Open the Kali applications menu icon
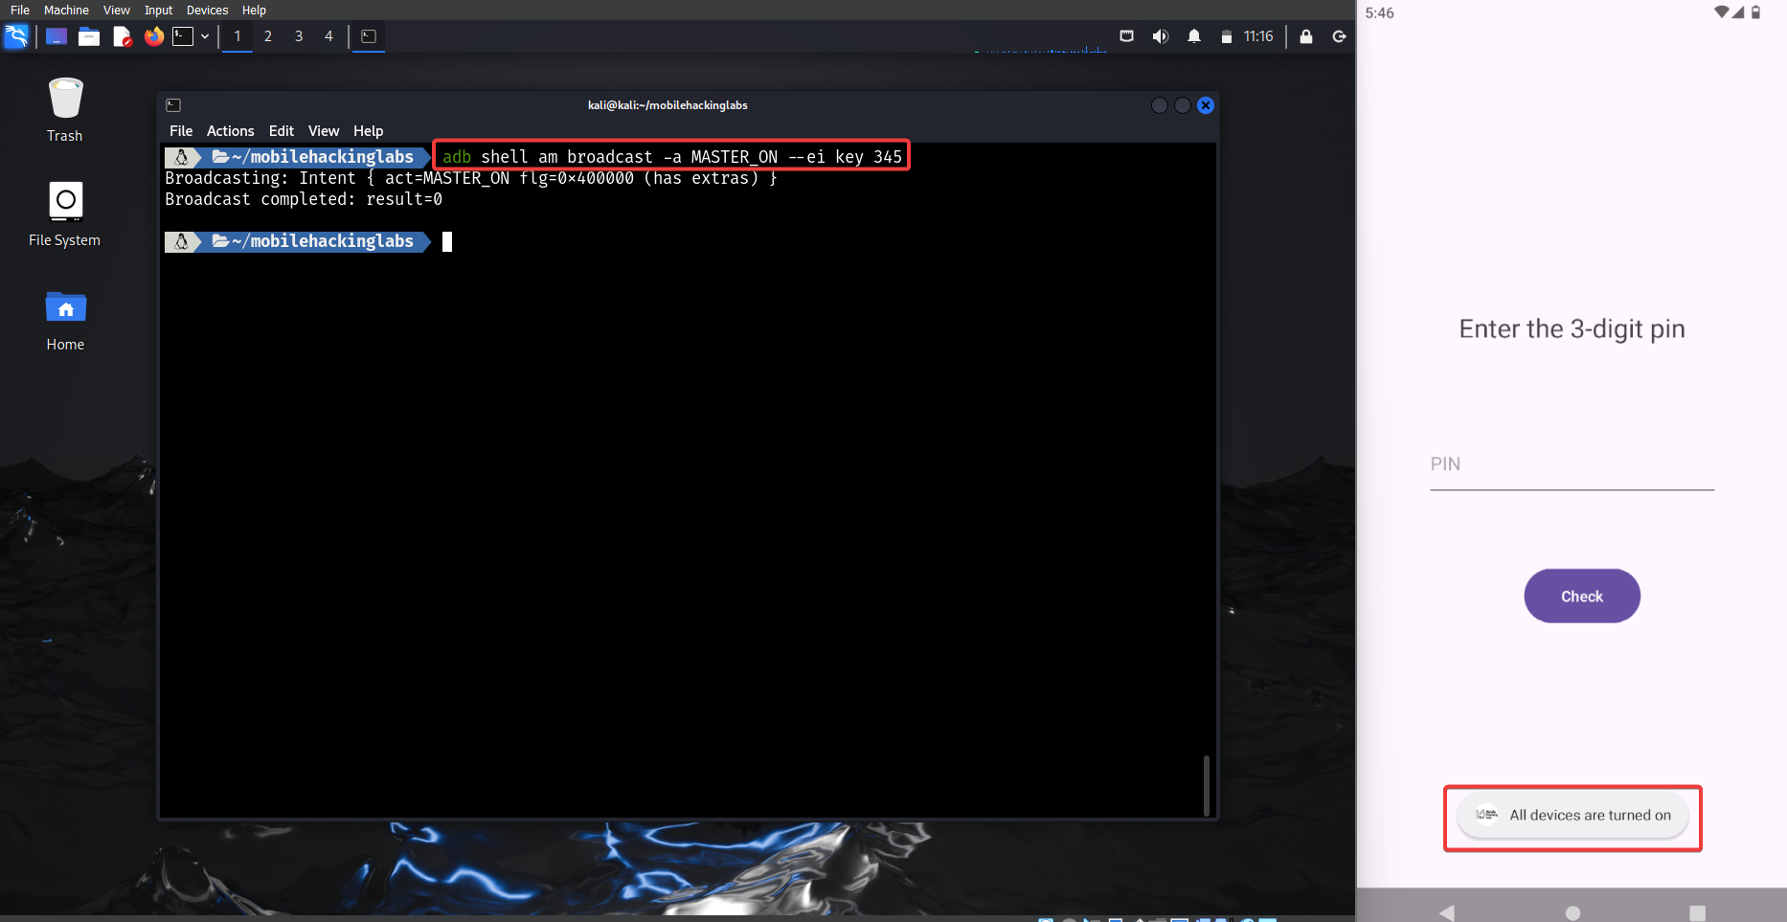This screenshot has width=1787, height=922. 16,36
